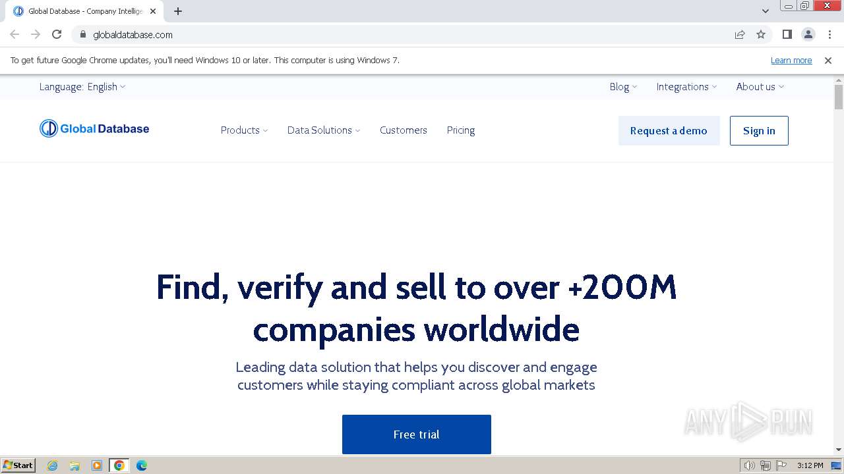Click the system clock showing 3:12 PM
This screenshot has width=844, height=474.
click(810, 465)
